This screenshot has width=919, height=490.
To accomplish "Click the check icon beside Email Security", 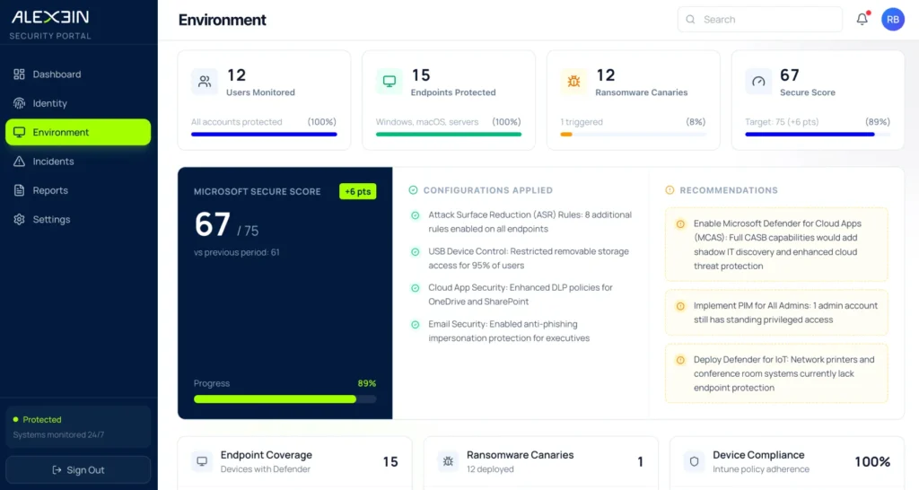I will point(415,325).
